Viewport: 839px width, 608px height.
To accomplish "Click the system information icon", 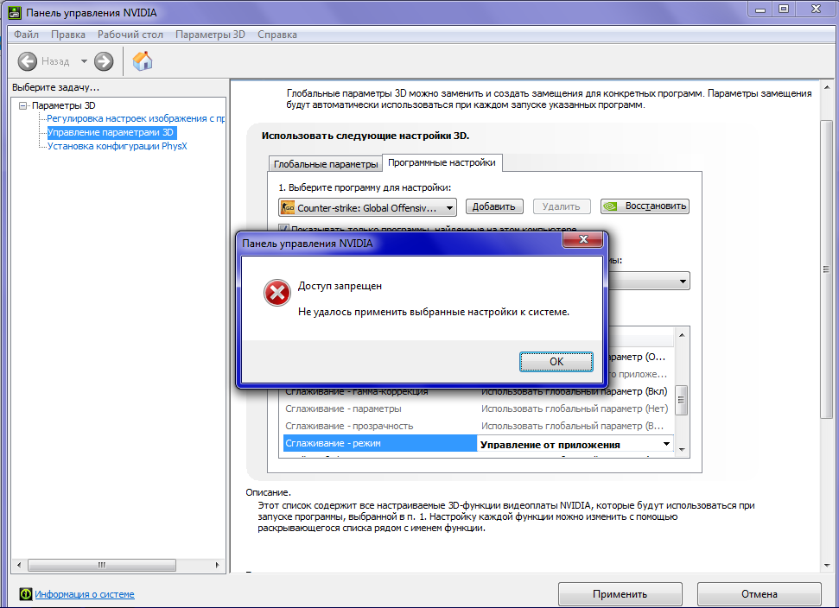I will (x=26, y=593).
